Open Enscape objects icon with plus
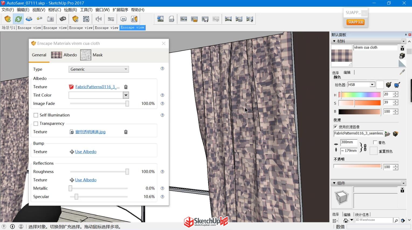Viewport: 412px width, 230px height. point(75,19)
